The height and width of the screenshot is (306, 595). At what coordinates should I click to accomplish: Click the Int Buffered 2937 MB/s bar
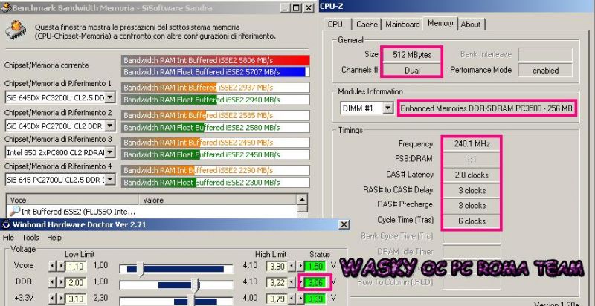point(216,88)
